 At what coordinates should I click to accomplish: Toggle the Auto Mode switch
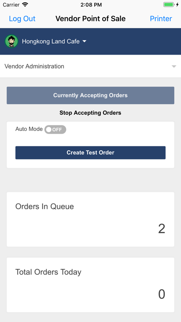pos(55,130)
